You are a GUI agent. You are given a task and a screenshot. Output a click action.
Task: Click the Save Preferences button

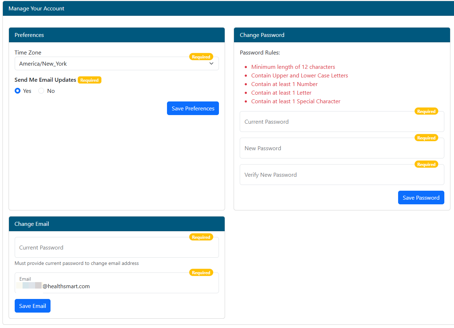(193, 108)
